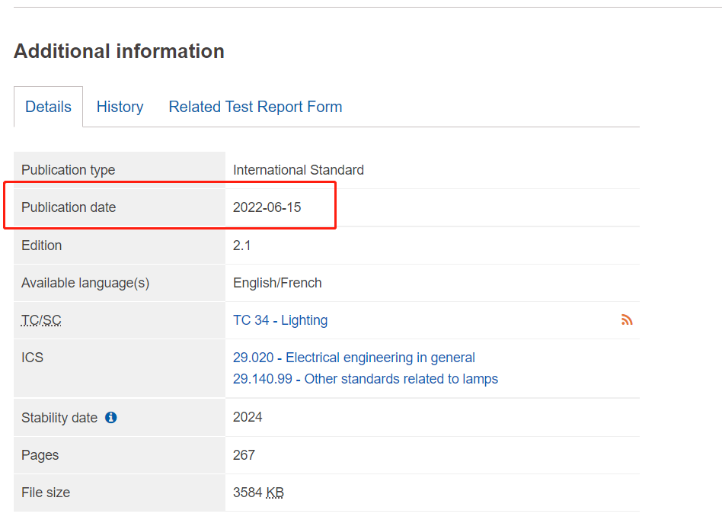This screenshot has width=722, height=520.
Task: Click the Edition value 2.1
Action: tap(242, 246)
